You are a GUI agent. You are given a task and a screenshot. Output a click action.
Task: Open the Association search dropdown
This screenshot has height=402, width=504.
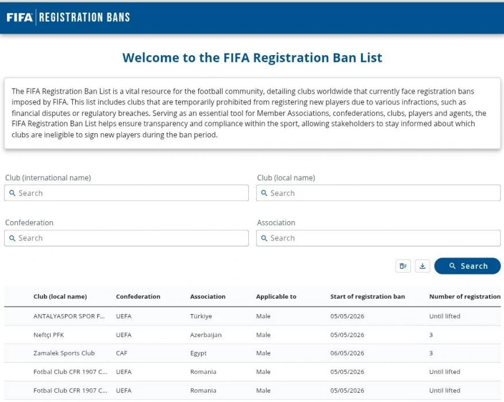(x=378, y=238)
